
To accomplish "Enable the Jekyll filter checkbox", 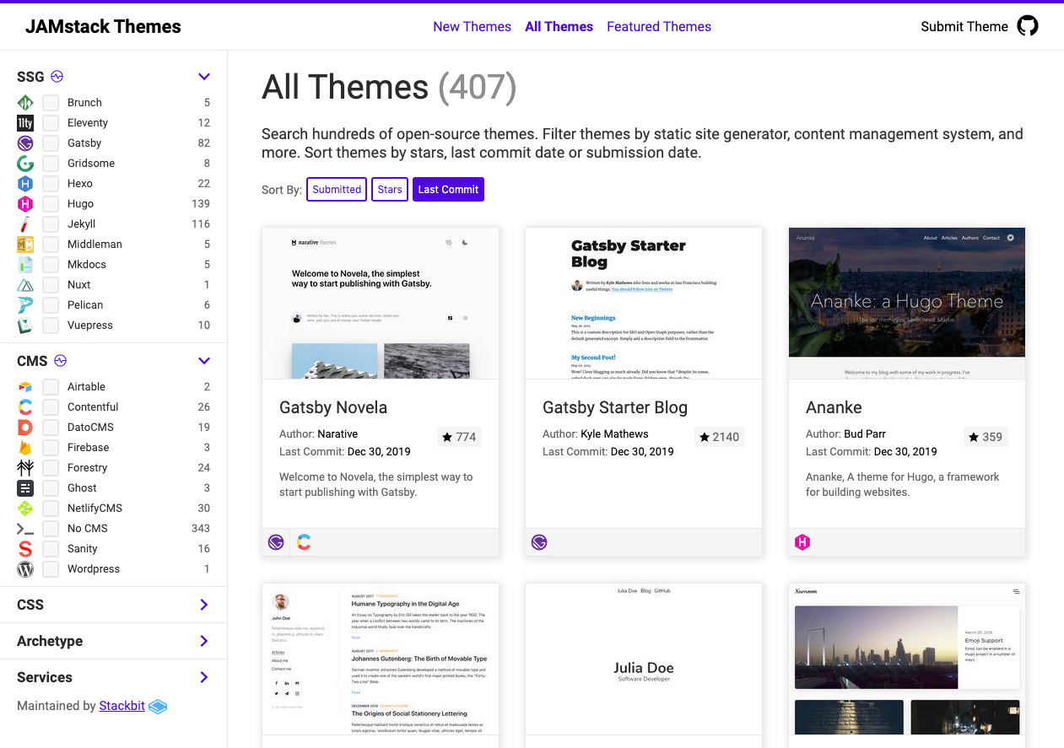I will (51, 224).
